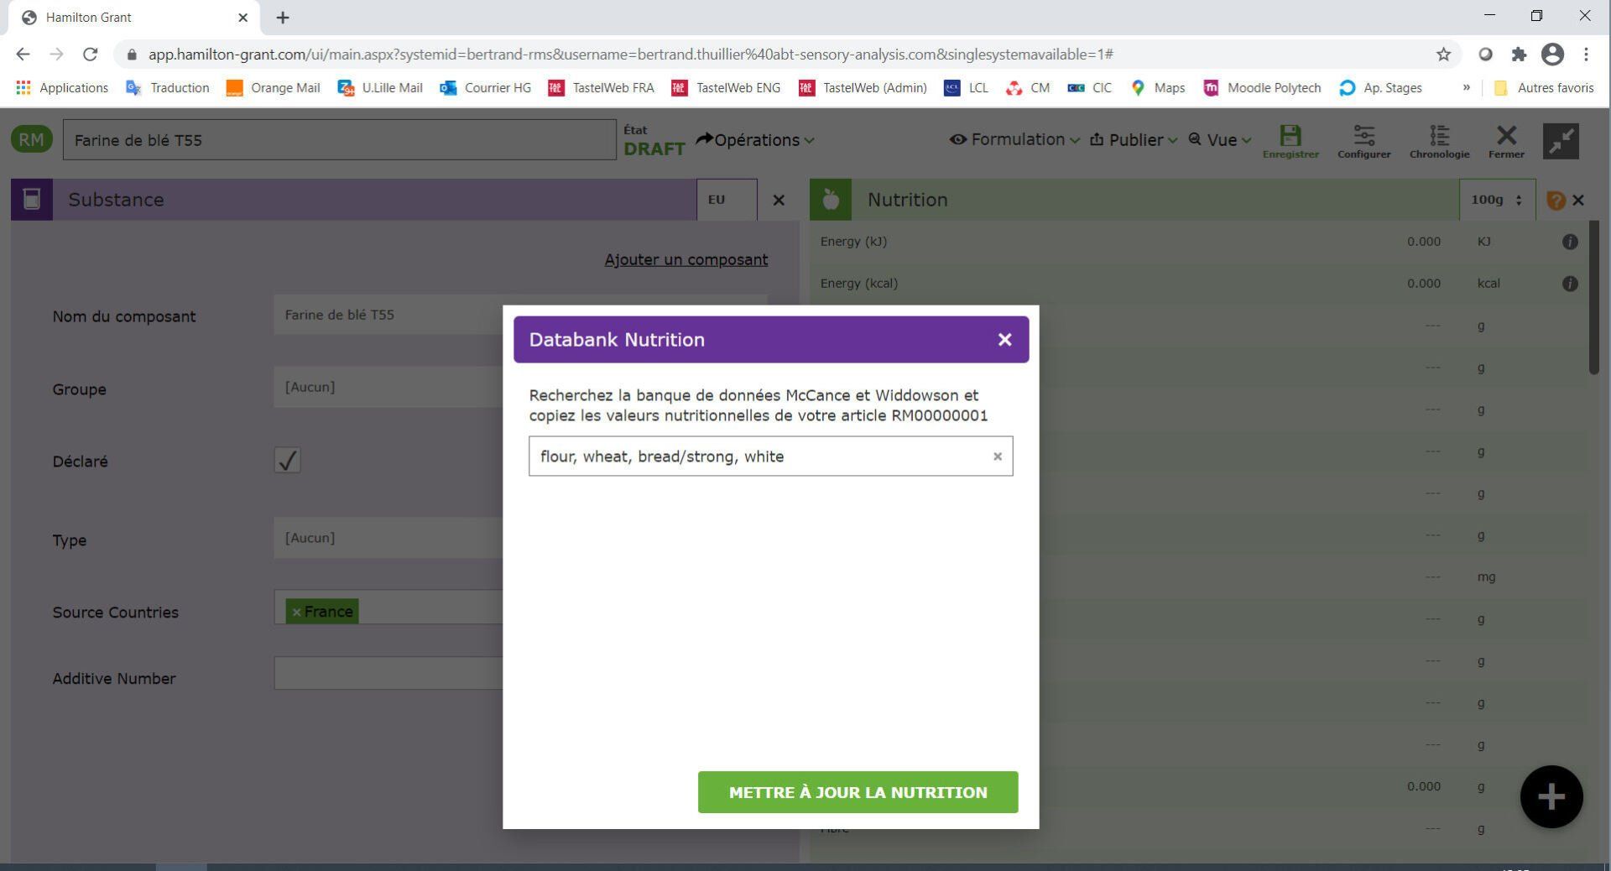Change the 100g unit selector on Nutrition panel
Screen dimensions: 1611x871
click(x=1496, y=200)
